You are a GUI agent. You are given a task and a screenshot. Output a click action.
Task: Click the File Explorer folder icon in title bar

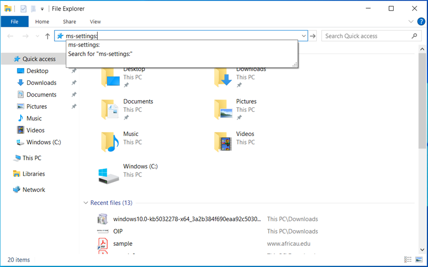point(8,9)
